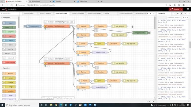Screen dimensions: 191x107
Task: Open the sidebar configuration nodes gear icon
Action: (185, 13)
